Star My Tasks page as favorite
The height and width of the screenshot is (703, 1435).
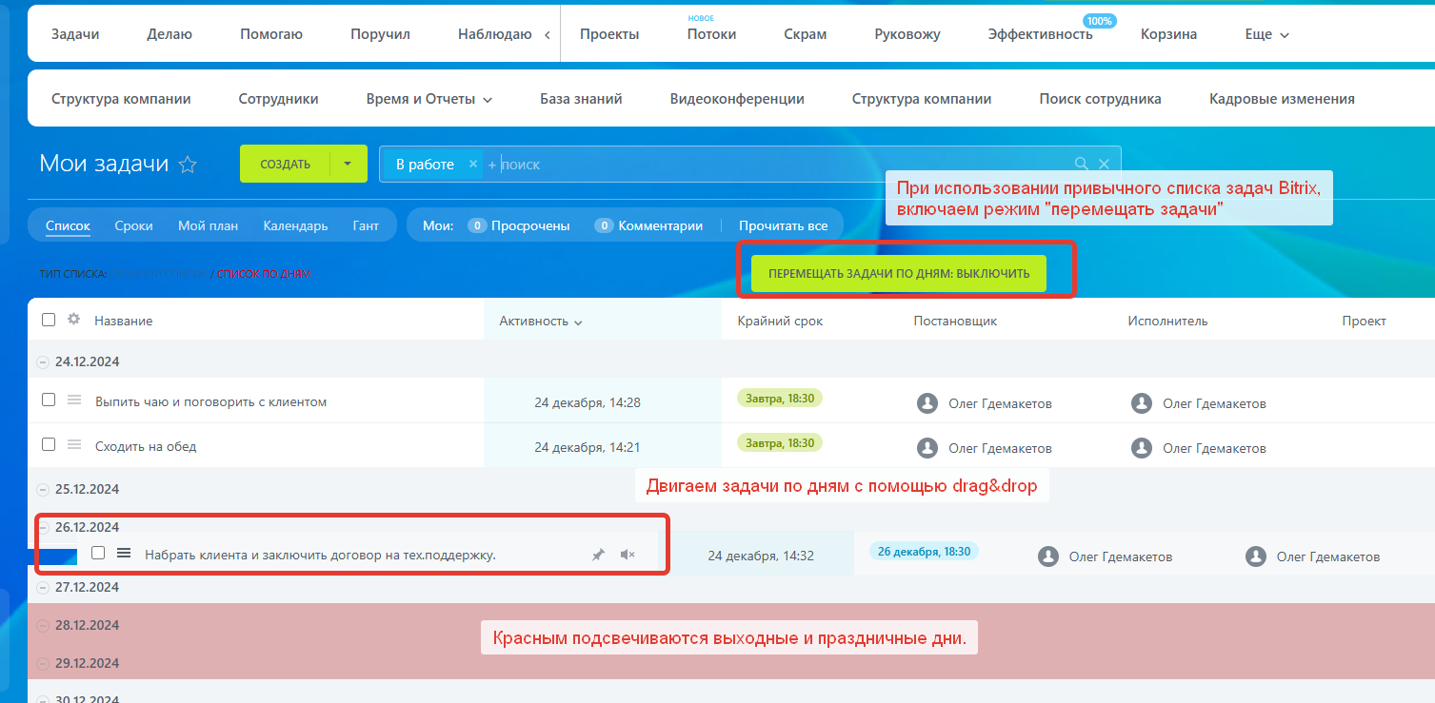pyautogui.click(x=188, y=165)
